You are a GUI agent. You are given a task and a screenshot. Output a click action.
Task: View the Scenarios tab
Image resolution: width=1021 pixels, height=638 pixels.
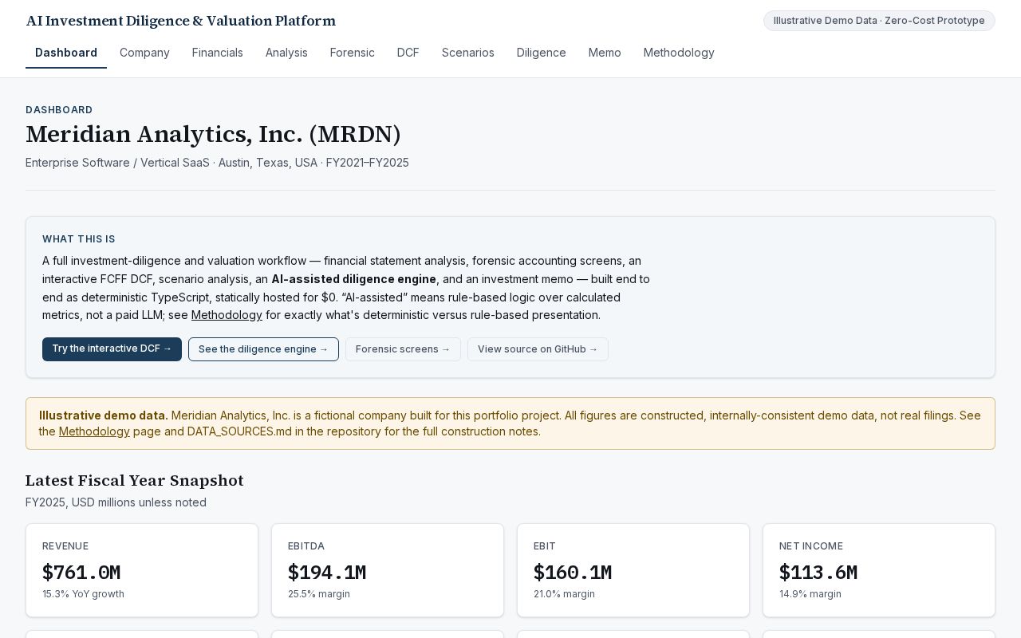(x=468, y=53)
